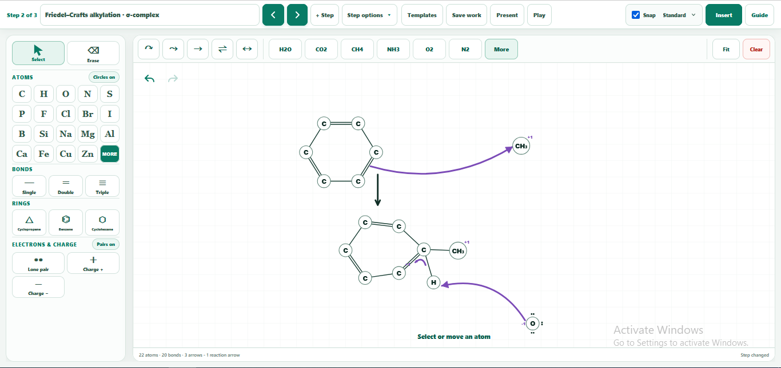The width and height of the screenshot is (781, 368).
Task: Select the equilibrium arrows tool
Action: pyautogui.click(x=222, y=49)
